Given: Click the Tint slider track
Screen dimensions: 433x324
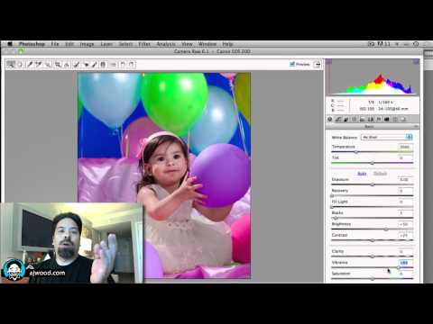Looking at the screenshot, I should [x=373, y=163].
